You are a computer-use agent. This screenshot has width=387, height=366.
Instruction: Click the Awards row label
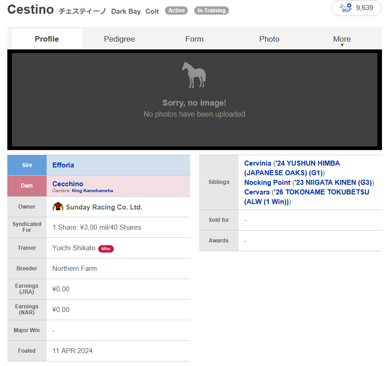(219, 241)
